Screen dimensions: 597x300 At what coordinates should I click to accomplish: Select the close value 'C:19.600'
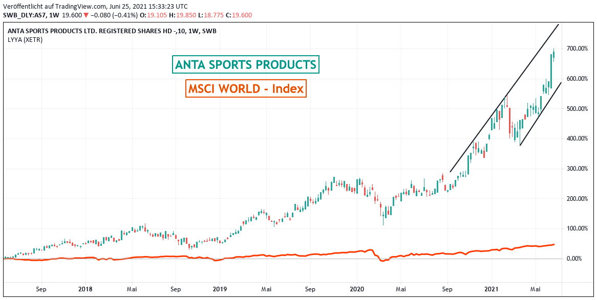pos(240,15)
